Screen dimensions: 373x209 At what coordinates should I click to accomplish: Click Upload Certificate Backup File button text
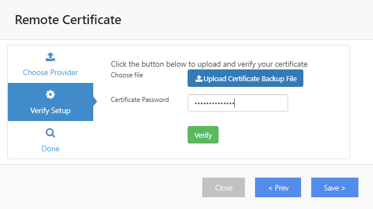[x=250, y=78]
